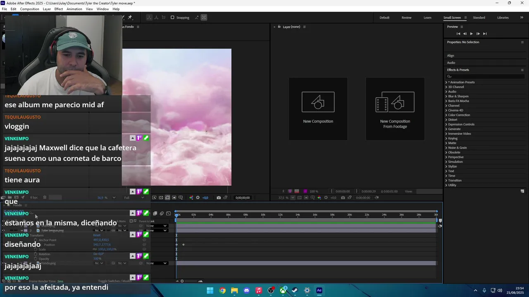Select World Axis mode in toolbar
529x297 pixels.
pyautogui.click(x=156, y=17)
